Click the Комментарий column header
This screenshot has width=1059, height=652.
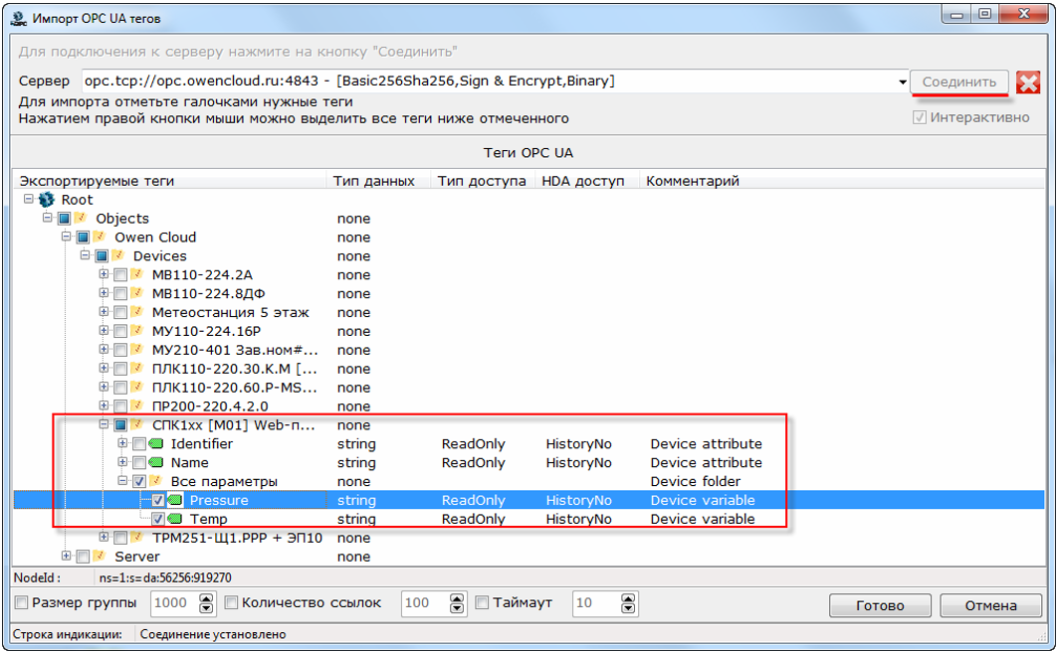coord(693,181)
